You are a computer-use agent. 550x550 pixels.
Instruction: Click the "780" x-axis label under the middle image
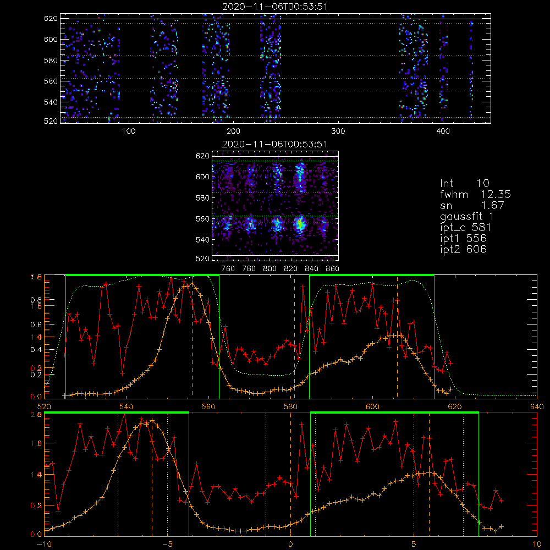click(x=249, y=269)
